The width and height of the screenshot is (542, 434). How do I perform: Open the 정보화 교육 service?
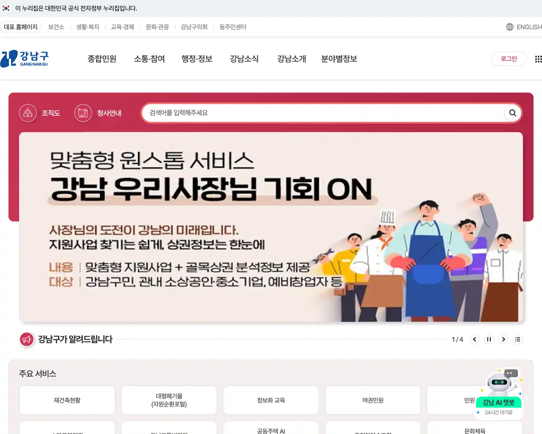pyautogui.click(x=271, y=400)
